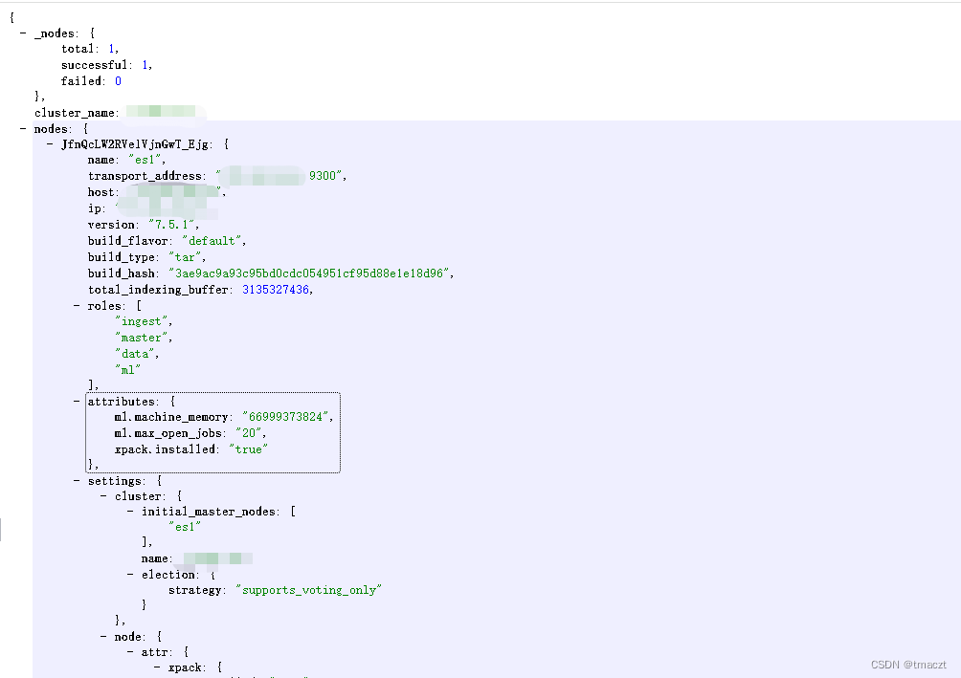Image resolution: width=961 pixels, height=678 pixels.
Task: Select the build_hash value string
Action: (309, 273)
